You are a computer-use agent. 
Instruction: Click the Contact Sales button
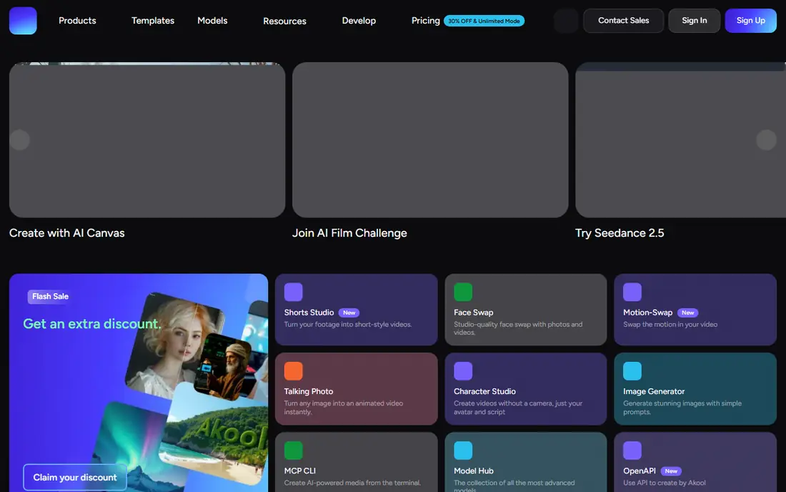point(623,21)
